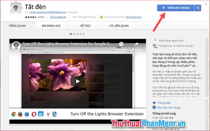Open the Trang web link
This screenshot has width=210, height=131.
pos(164,103)
